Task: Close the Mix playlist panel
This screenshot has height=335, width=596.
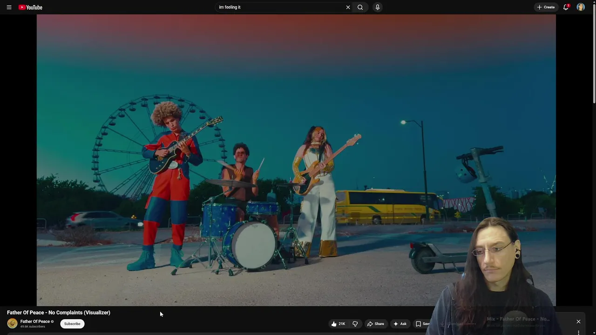Action: click(x=578, y=322)
